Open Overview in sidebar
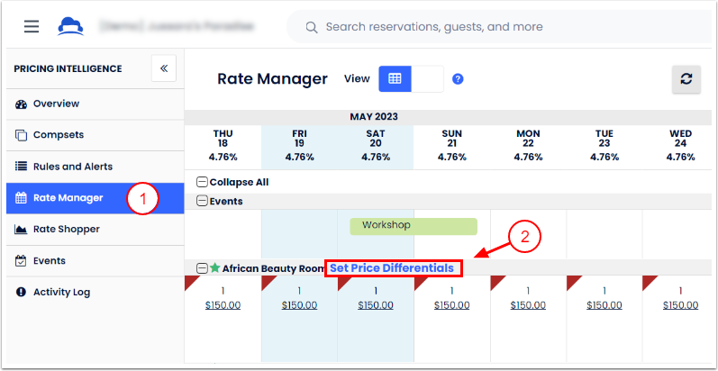The width and height of the screenshot is (718, 371). point(95,104)
